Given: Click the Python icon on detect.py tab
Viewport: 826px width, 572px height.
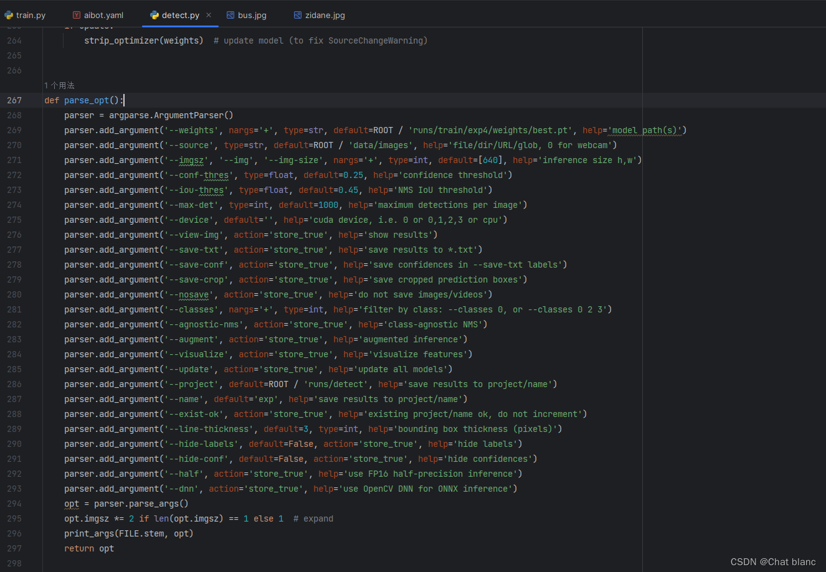Looking at the screenshot, I should pos(154,15).
